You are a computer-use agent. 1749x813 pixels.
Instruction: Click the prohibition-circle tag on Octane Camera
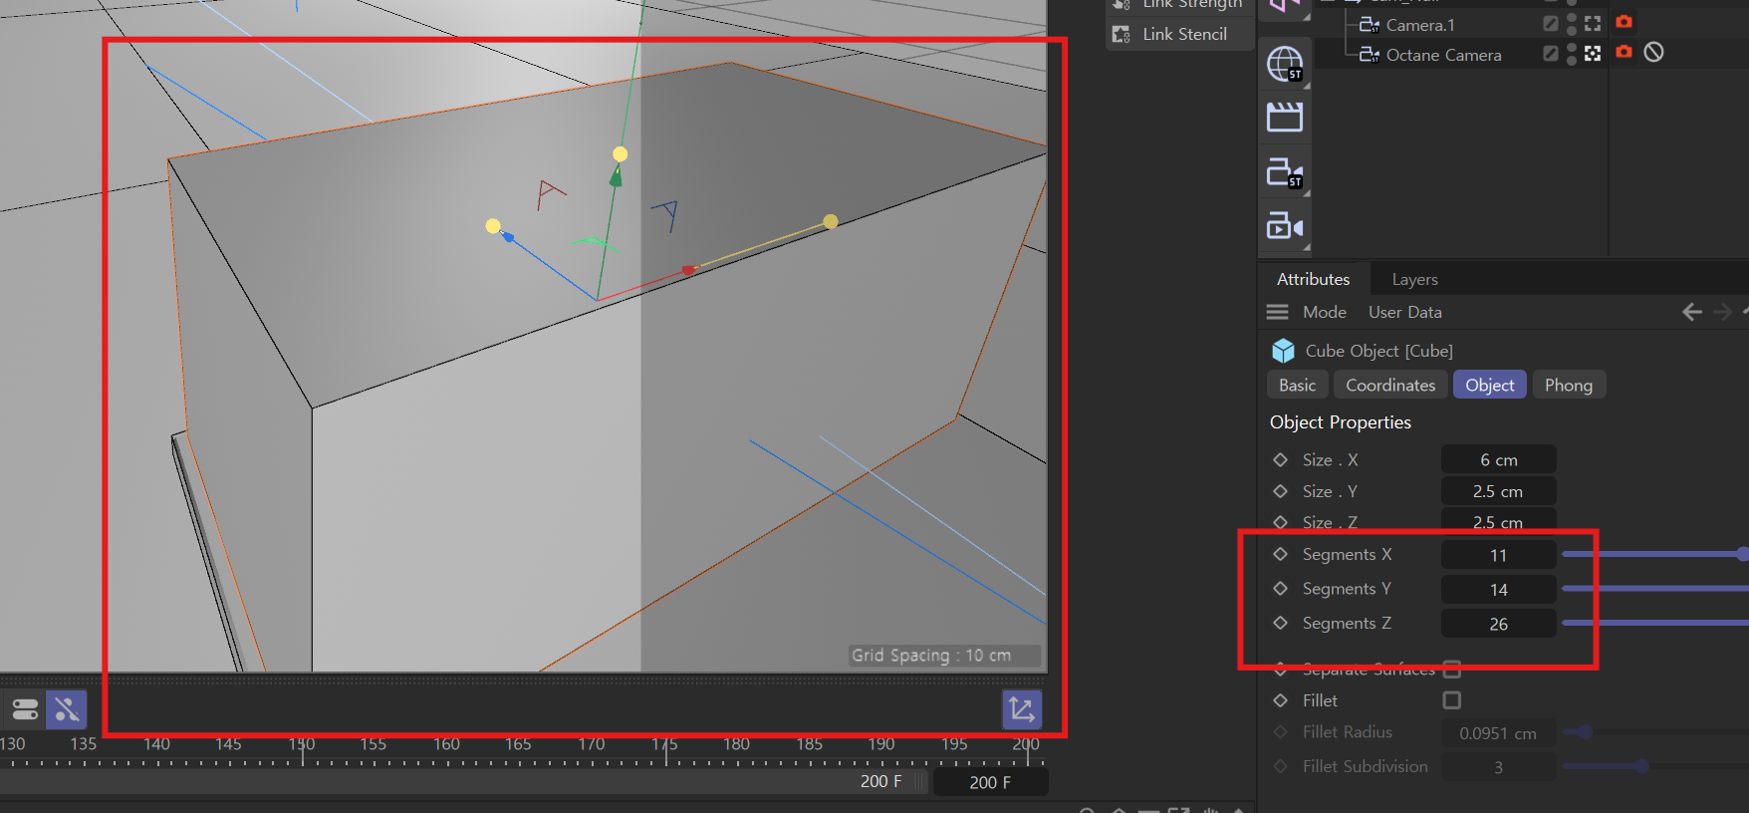1653,52
